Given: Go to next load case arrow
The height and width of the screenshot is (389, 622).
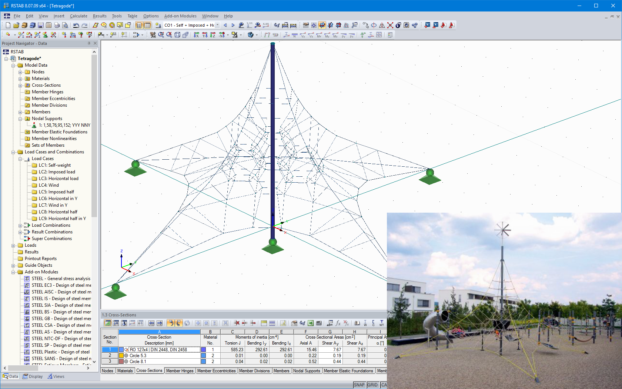Looking at the screenshot, I should [x=233, y=25].
